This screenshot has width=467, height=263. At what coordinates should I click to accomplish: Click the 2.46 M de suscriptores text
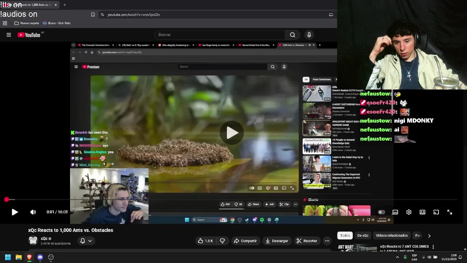coord(56,243)
